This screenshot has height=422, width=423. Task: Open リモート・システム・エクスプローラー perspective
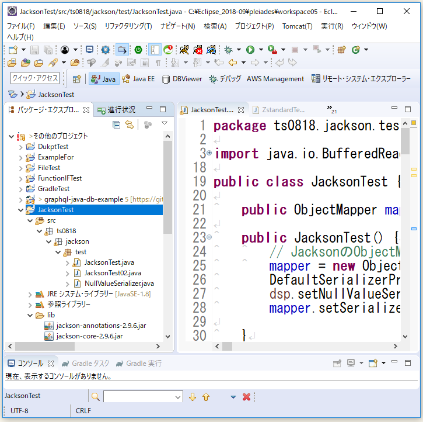[x=361, y=79]
